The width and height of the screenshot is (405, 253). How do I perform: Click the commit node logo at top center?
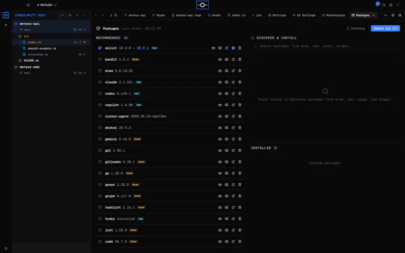(202, 5)
